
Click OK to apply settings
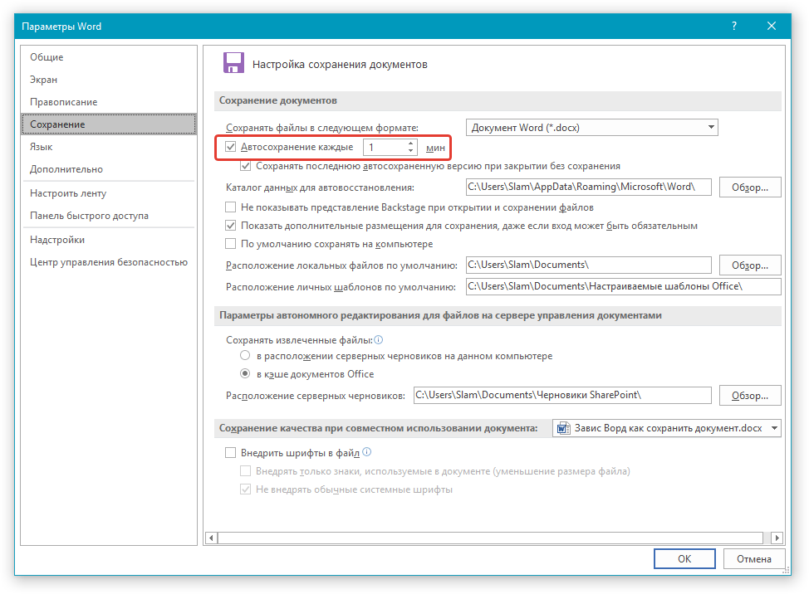[684, 559]
